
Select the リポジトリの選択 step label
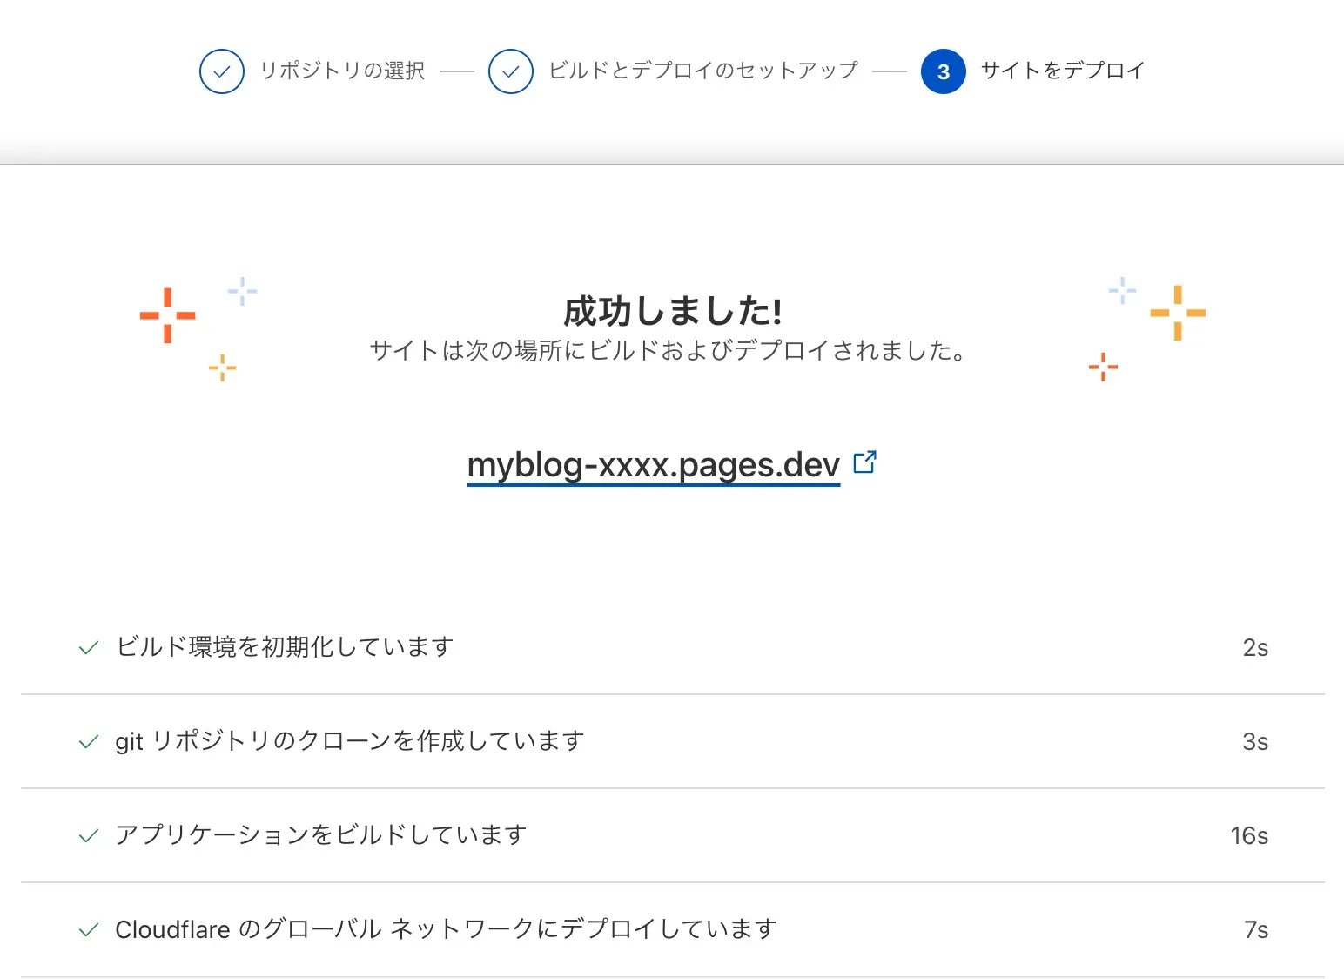[x=343, y=71]
